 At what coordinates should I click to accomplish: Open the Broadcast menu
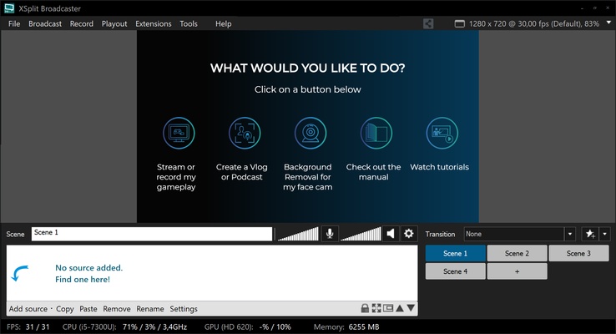(x=45, y=23)
